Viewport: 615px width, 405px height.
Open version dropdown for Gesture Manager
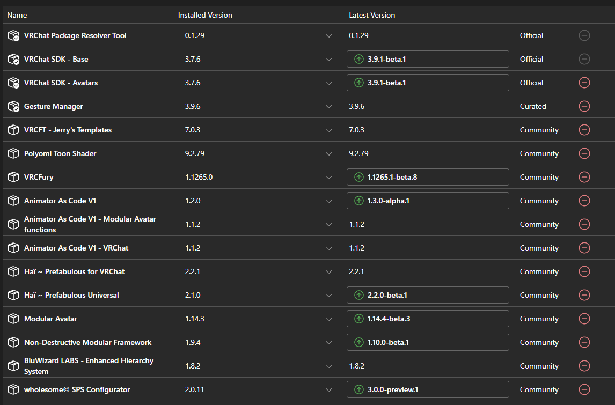coord(328,106)
